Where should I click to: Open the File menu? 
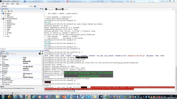tap(3, 4)
